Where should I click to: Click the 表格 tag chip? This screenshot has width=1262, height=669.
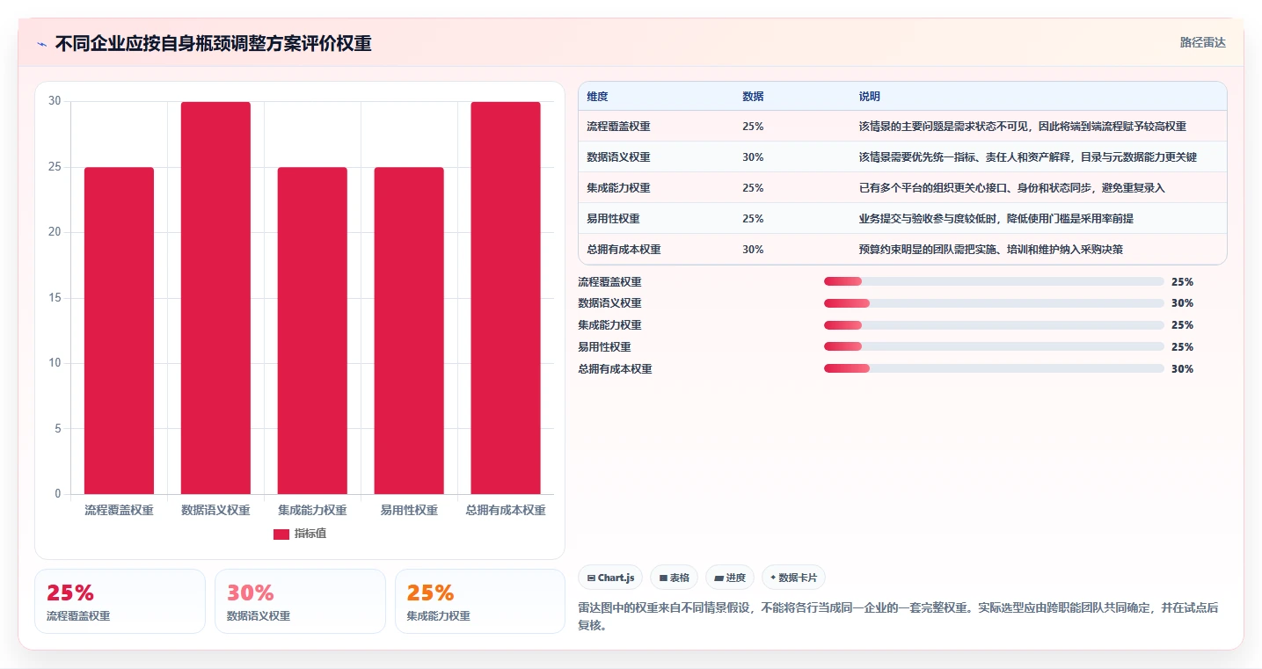tap(675, 578)
